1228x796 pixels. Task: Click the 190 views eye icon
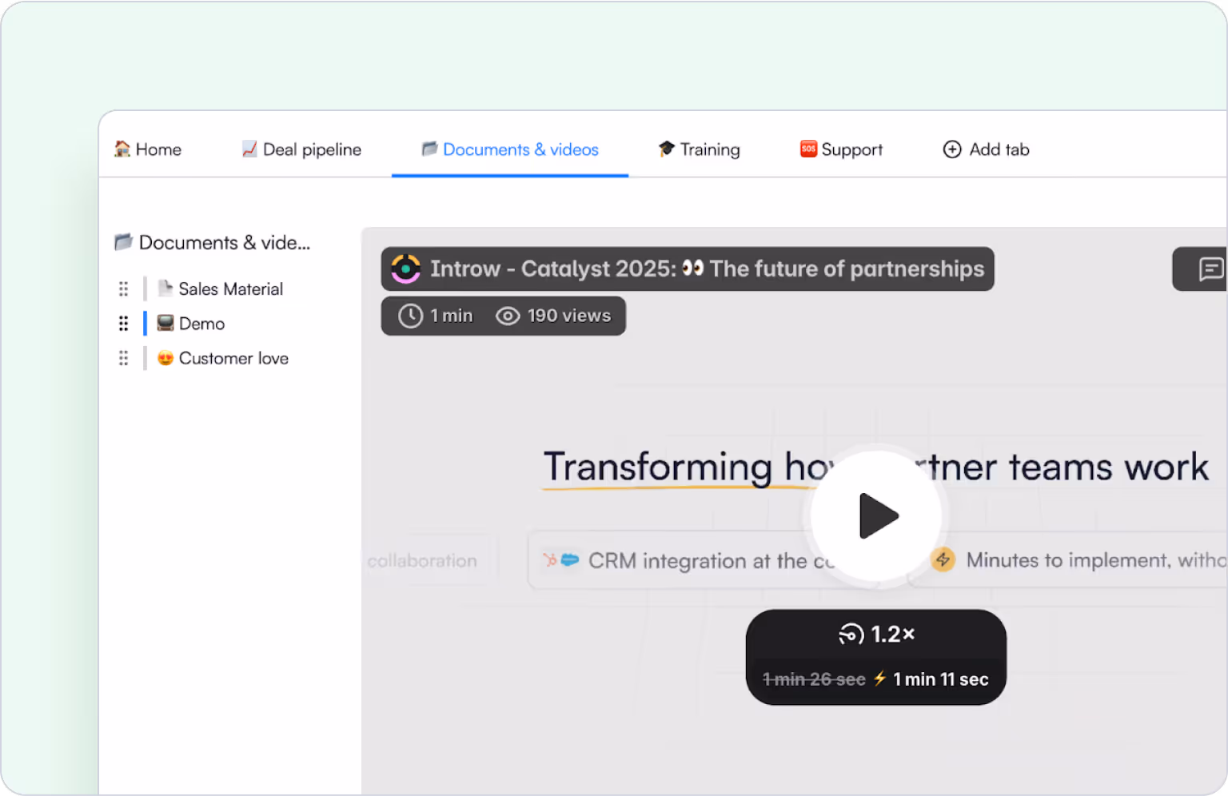[x=508, y=316]
